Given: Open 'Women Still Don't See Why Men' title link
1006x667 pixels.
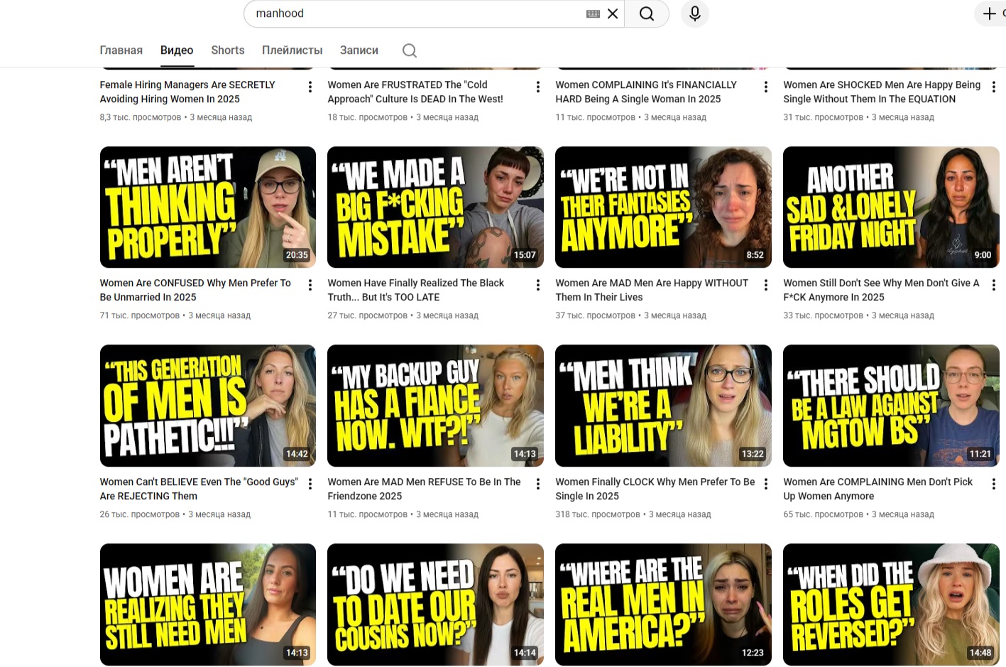Looking at the screenshot, I should pyautogui.click(x=880, y=290).
